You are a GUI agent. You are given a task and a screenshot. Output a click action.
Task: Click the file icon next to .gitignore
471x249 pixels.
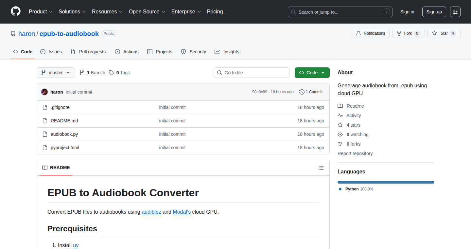[x=45, y=107]
